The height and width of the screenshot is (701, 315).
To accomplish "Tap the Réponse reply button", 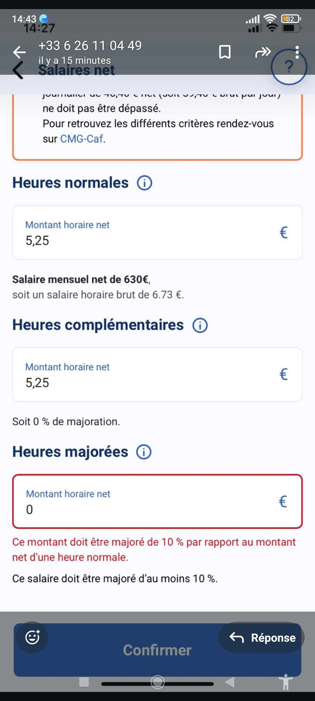I will tap(261, 638).
